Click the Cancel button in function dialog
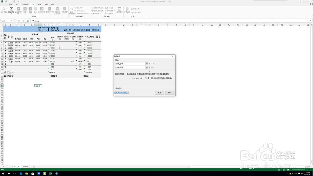This screenshot has height=176, width=313. pos(170,93)
